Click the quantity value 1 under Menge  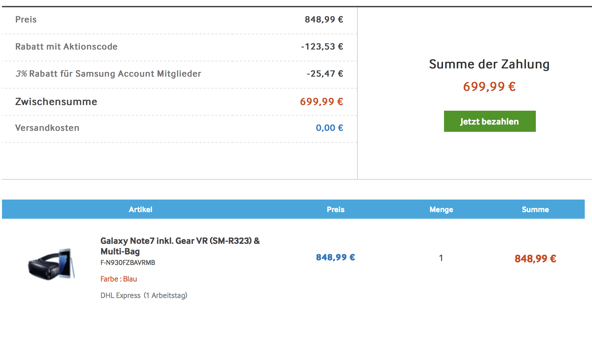click(x=441, y=258)
